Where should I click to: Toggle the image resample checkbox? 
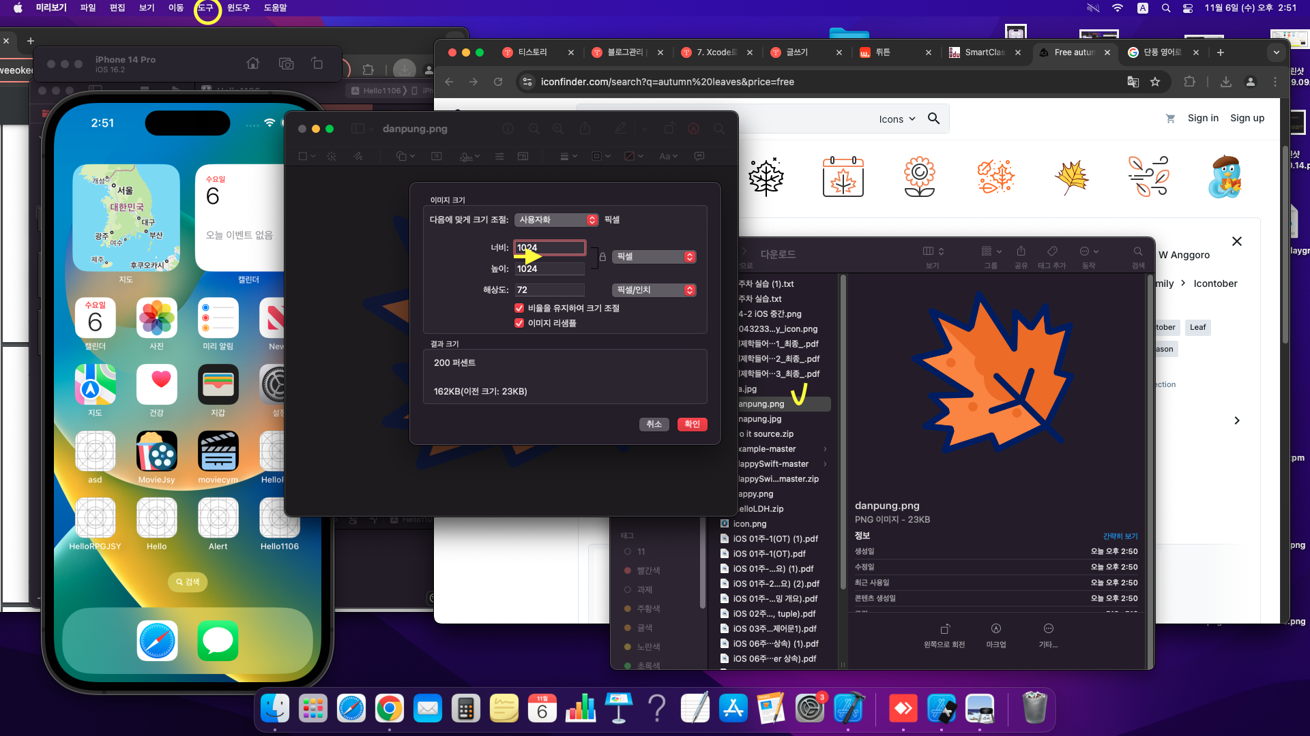(519, 323)
